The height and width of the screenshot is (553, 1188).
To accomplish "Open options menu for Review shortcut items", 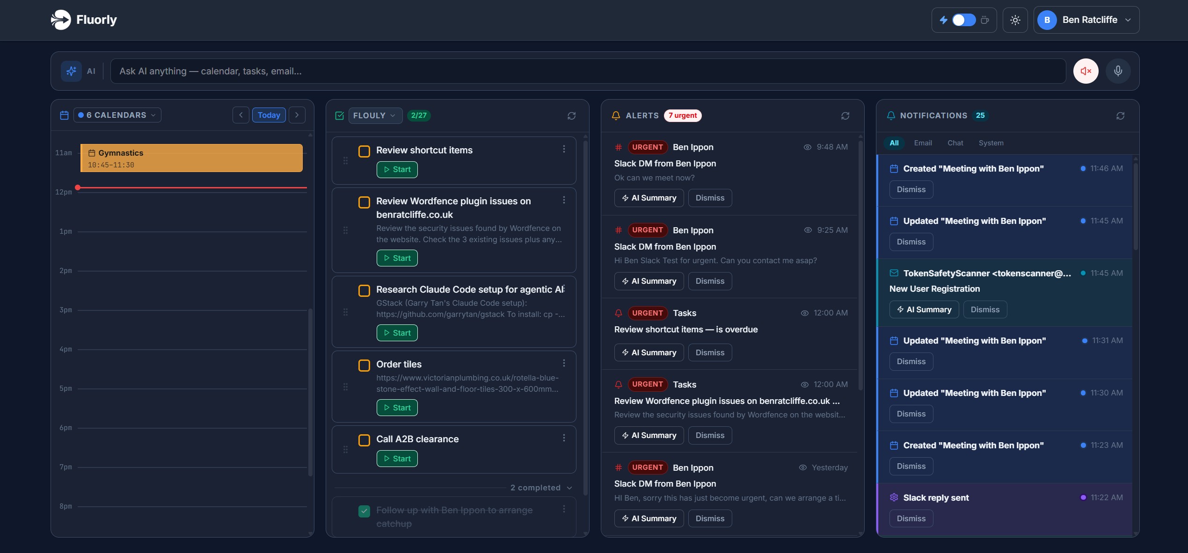I will 564,149.
